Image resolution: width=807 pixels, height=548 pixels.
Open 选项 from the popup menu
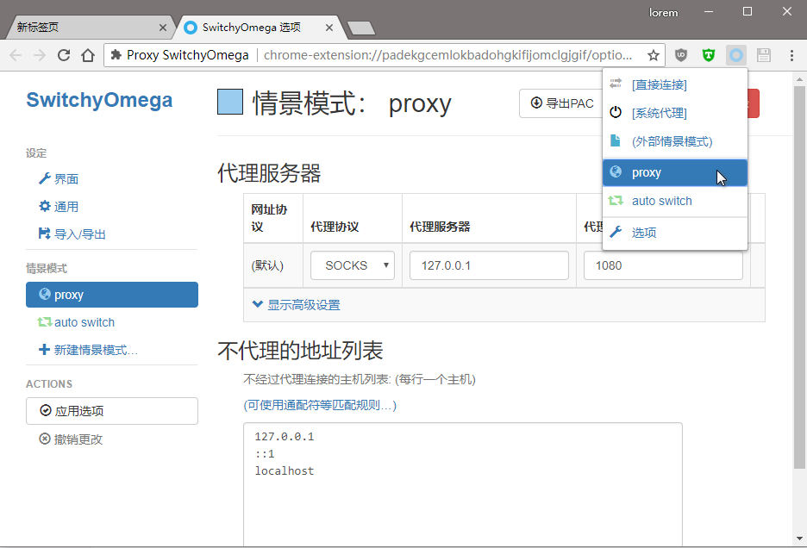click(x=675, y=232)
